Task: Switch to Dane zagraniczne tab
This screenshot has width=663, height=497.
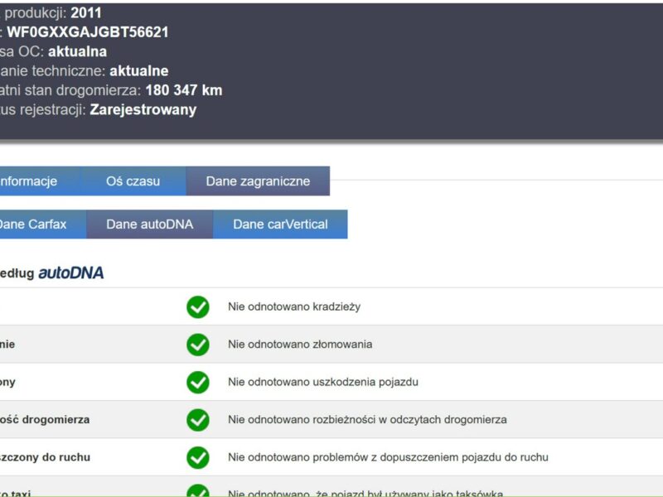Action: click(x=258, y=181)
